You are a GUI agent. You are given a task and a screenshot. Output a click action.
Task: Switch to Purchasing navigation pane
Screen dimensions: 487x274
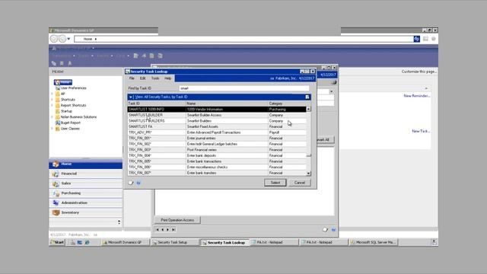point(86,193)
